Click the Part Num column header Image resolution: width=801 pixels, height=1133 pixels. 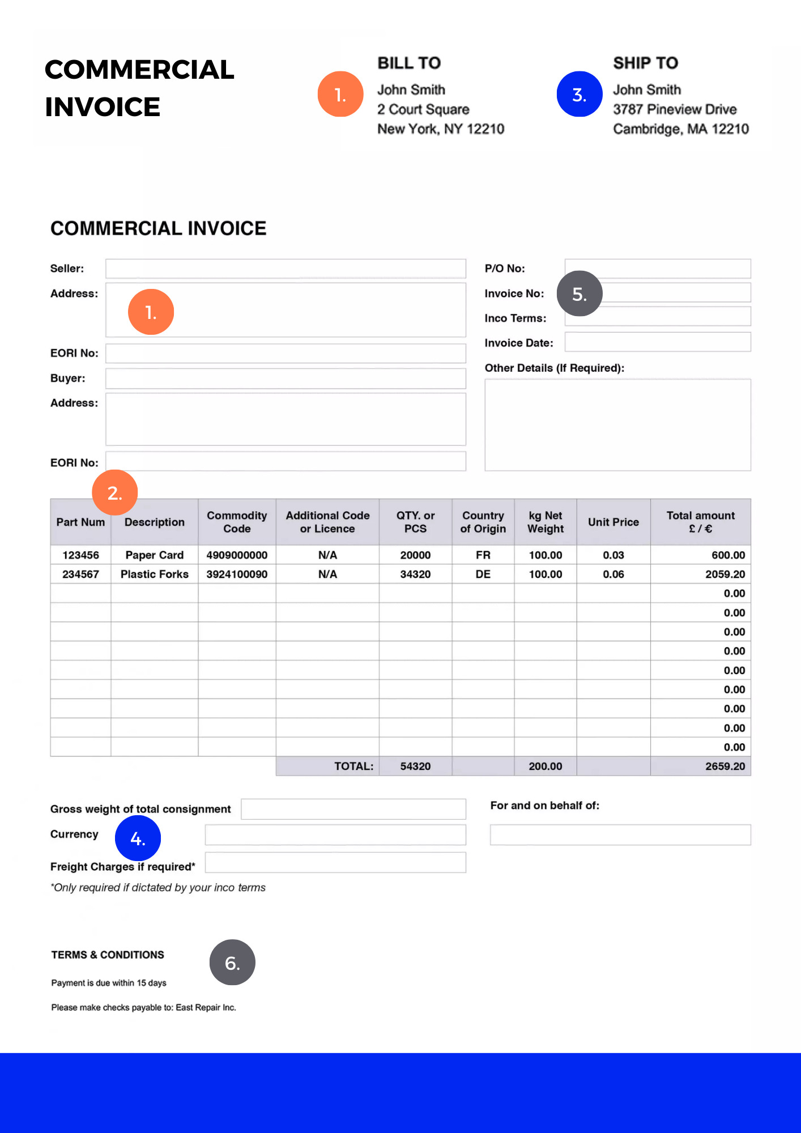click(80, 522)
